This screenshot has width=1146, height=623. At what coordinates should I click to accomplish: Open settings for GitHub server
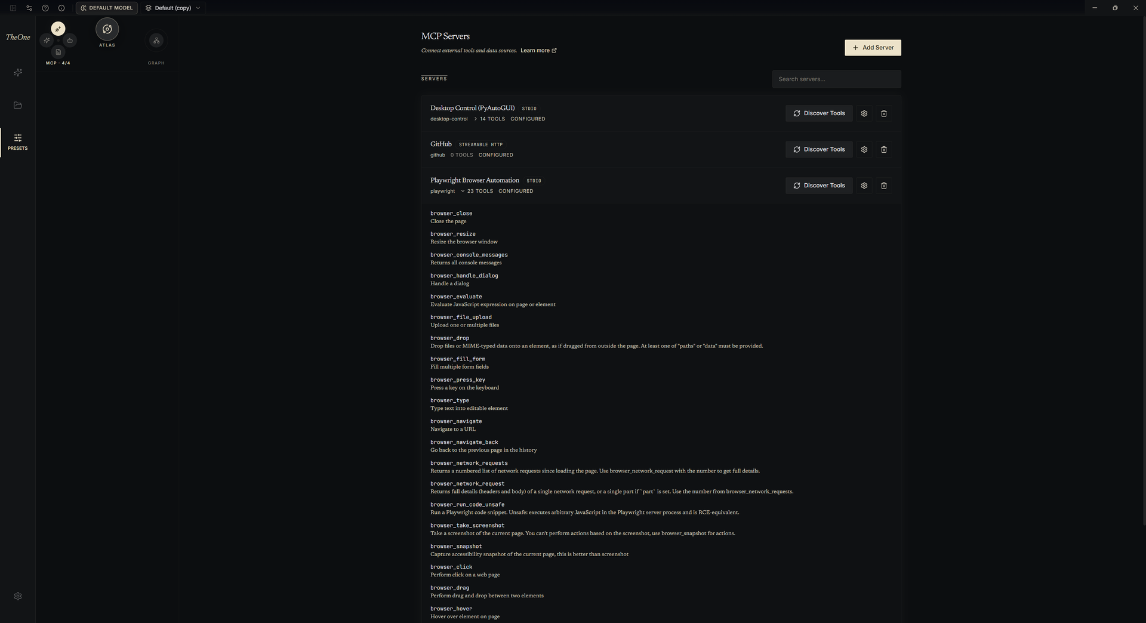coord(864,149)
